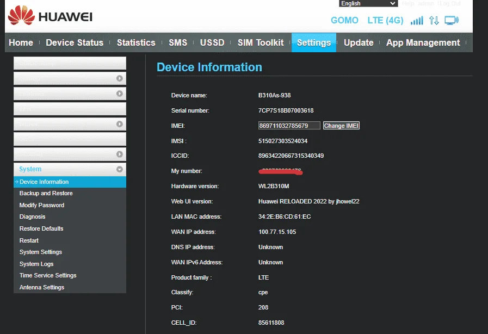Click the Help link at top
488x334 pixels.
[x=407, y=3]
